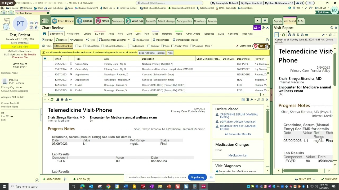Screen dimensions: 339x190
Task: Click the notifications bell icon
Action: tap(310, 3)
